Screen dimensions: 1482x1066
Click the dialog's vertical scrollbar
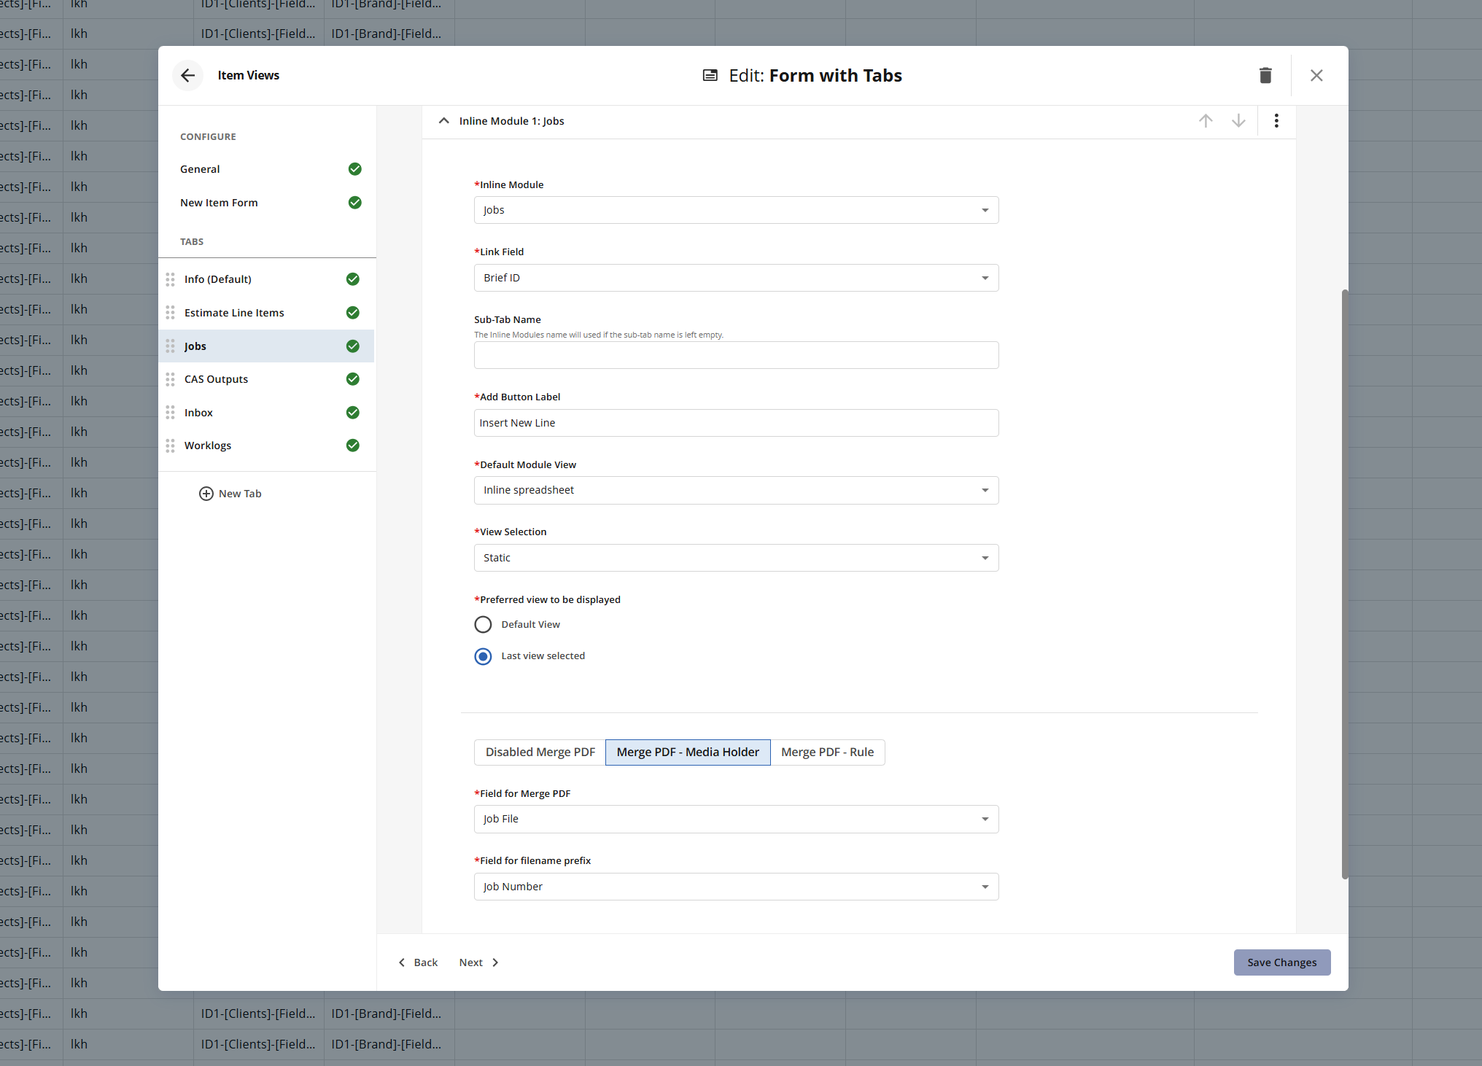point(1344,584)
